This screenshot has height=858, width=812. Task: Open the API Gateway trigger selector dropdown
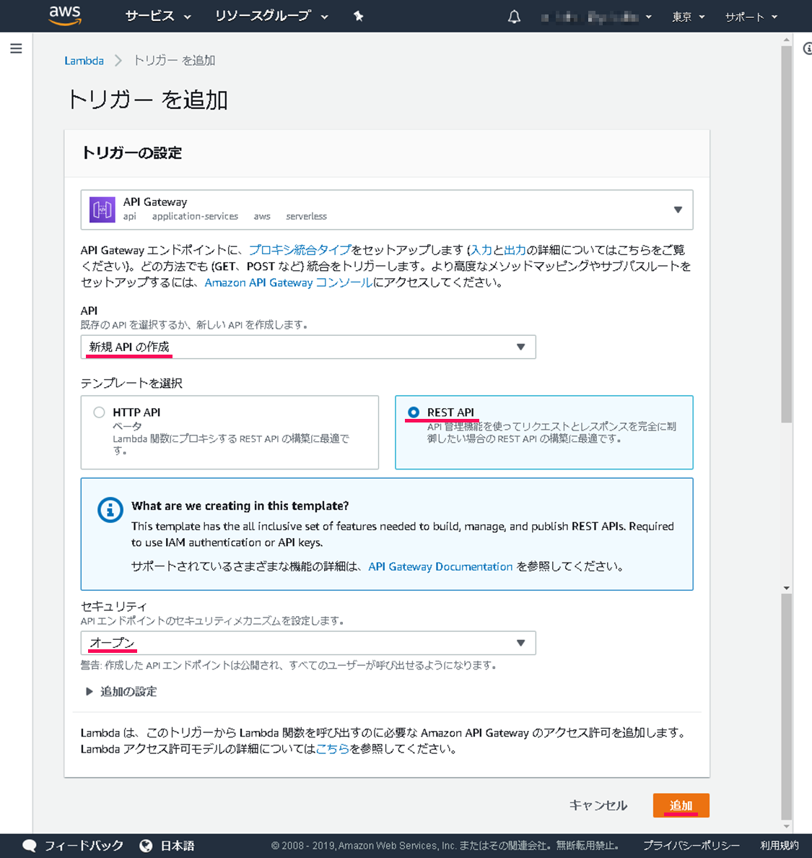(x=387, y=209)
